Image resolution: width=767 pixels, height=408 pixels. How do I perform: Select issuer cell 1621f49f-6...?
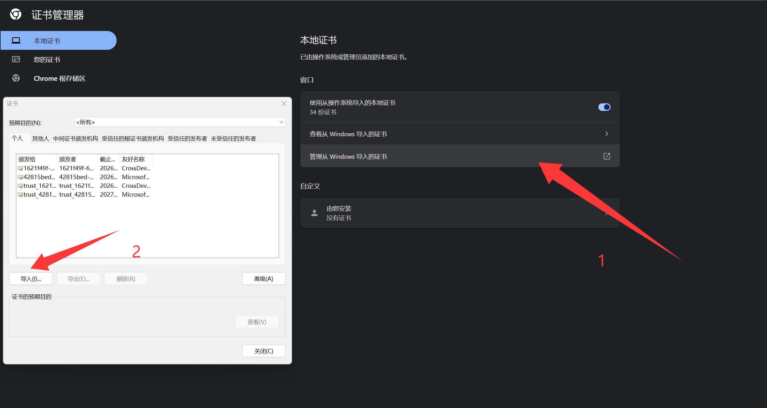click(x=76, y=168)
